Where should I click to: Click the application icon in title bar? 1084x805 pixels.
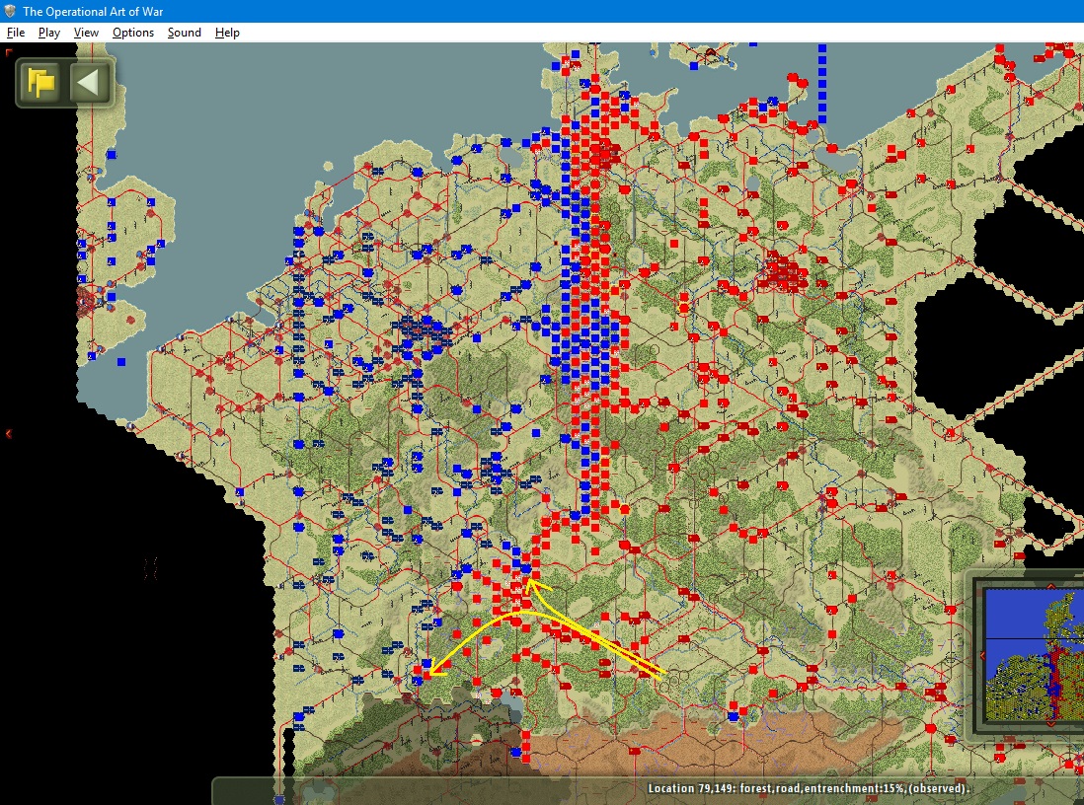(10, 11)
